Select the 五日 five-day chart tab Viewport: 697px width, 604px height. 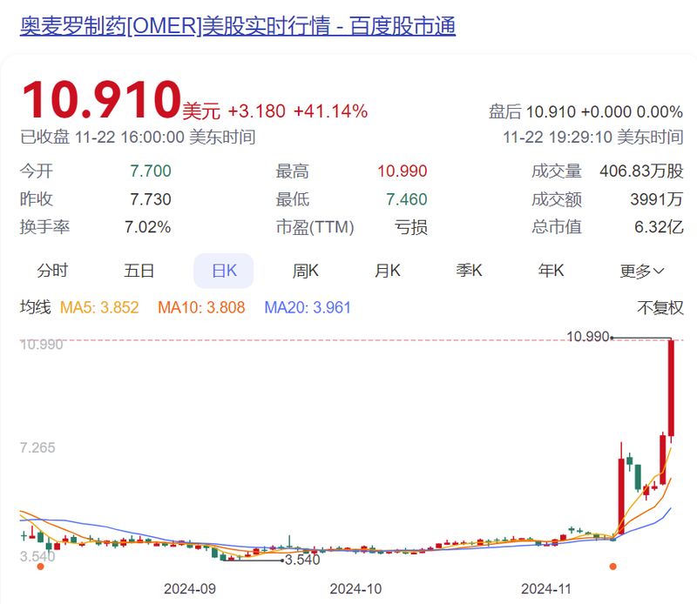[x=139, y=271]
